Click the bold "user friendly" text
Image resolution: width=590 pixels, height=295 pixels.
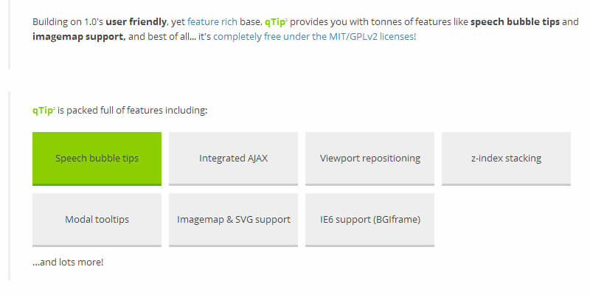[x=136, y=21]
